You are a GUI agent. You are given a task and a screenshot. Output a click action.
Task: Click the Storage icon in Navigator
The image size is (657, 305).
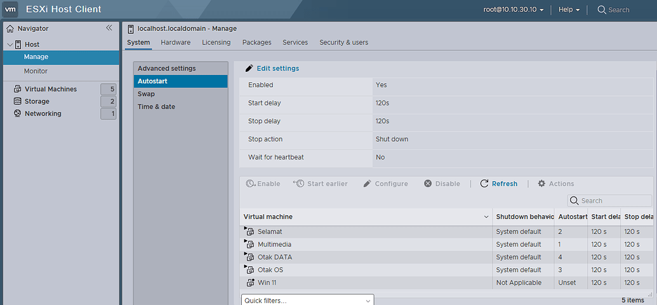pyautogui.click(x=18, y=101)
